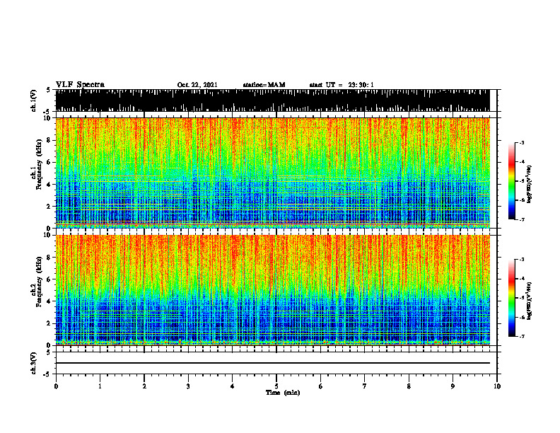Image resolution: width=560 pixels, height=433 pixels.
Task: Click time axis tick label "3"
Action: (188, 386)
